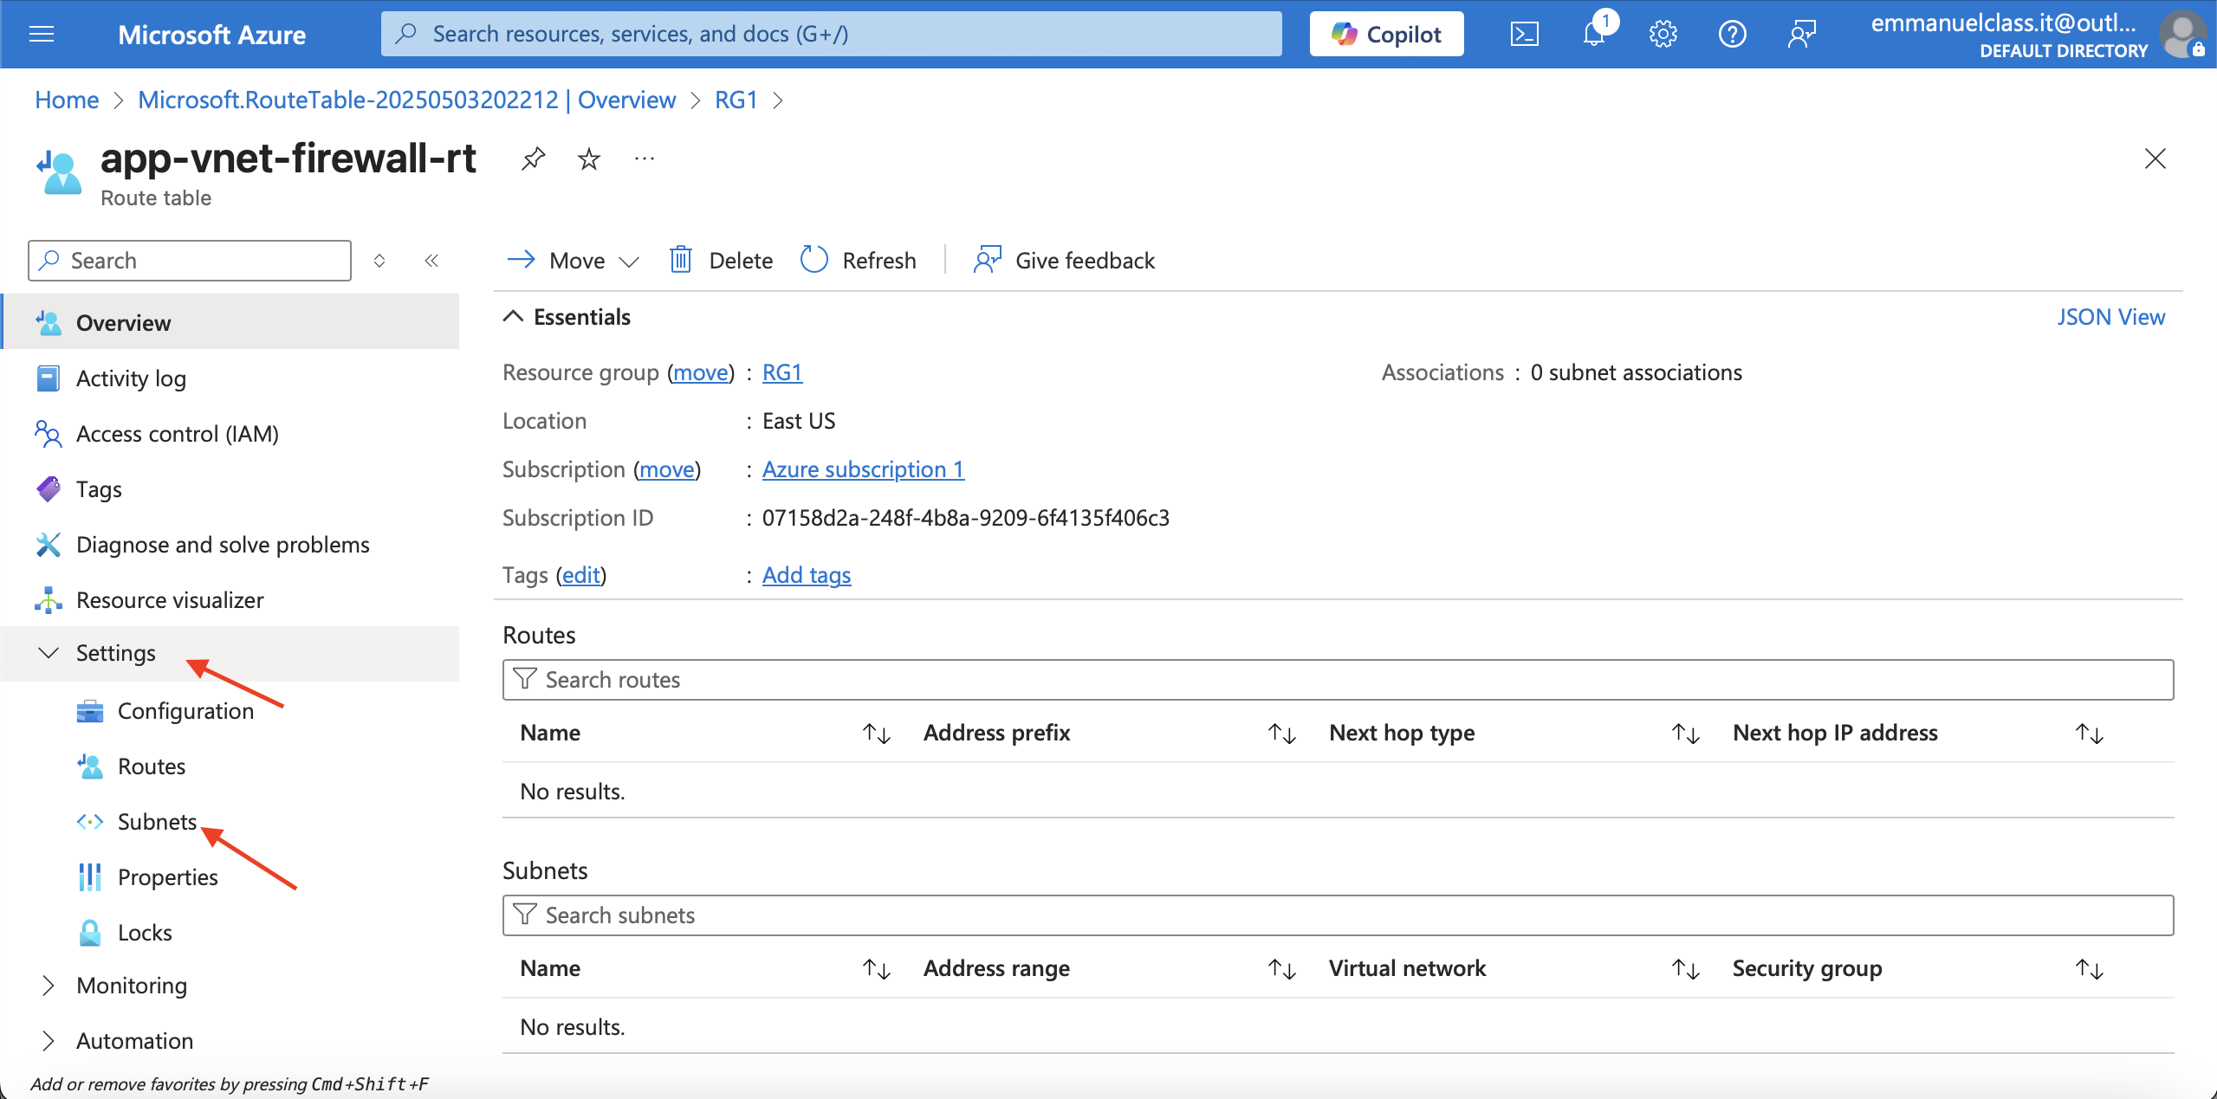The width and height of the screenshot is (2217, 1099).
Task: Open the notifications bell
Action: click(1594, 34)
